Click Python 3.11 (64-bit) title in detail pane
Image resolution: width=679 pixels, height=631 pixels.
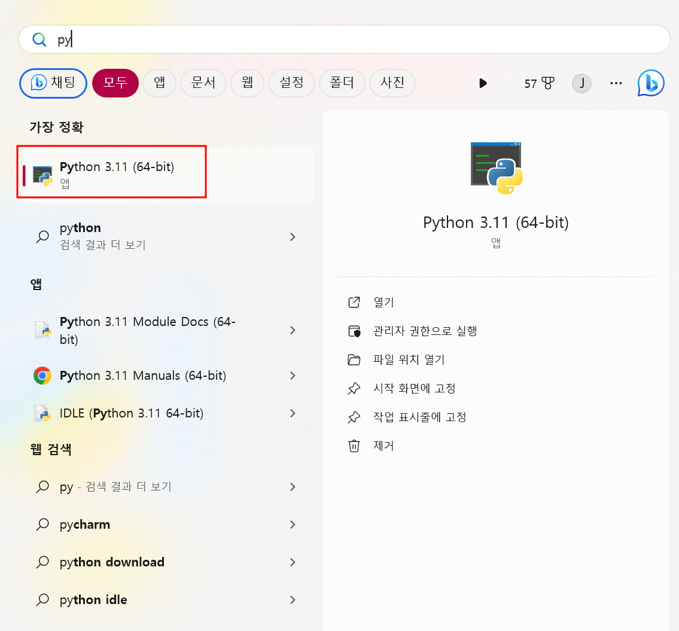click(x=496, y=222)
